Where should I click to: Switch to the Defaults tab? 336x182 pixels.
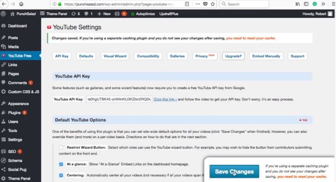[86, 56]
